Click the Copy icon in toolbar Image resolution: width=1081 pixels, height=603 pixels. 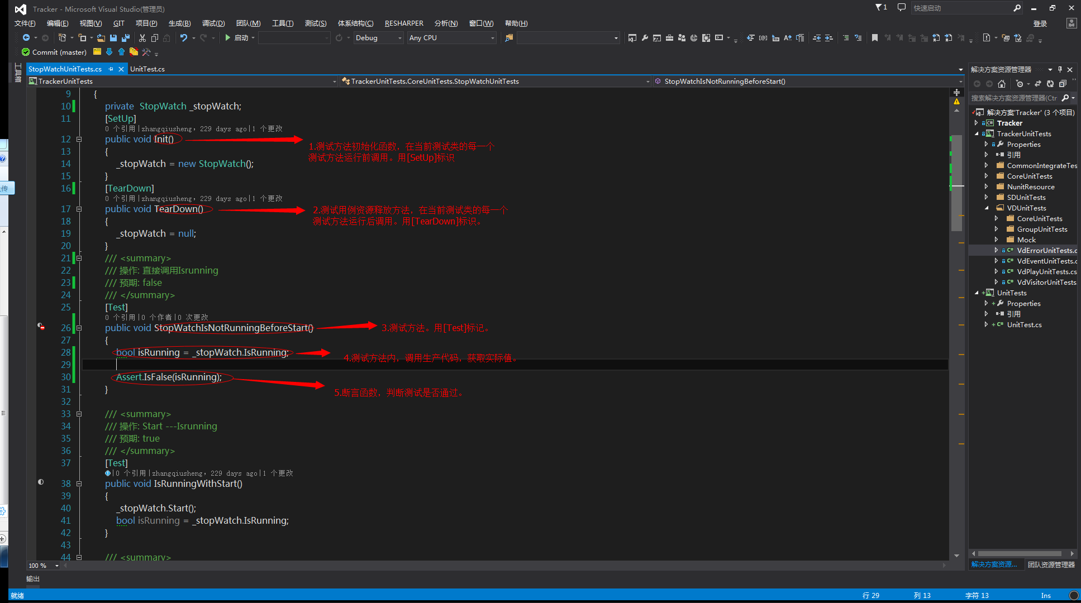[x=155, y=38]
